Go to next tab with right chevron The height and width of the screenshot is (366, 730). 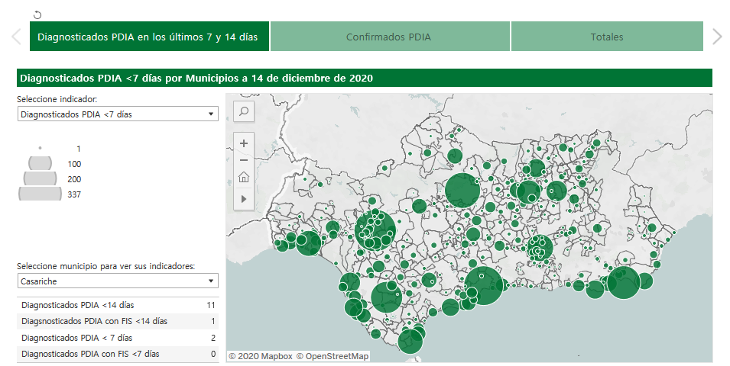coord(716,37)
